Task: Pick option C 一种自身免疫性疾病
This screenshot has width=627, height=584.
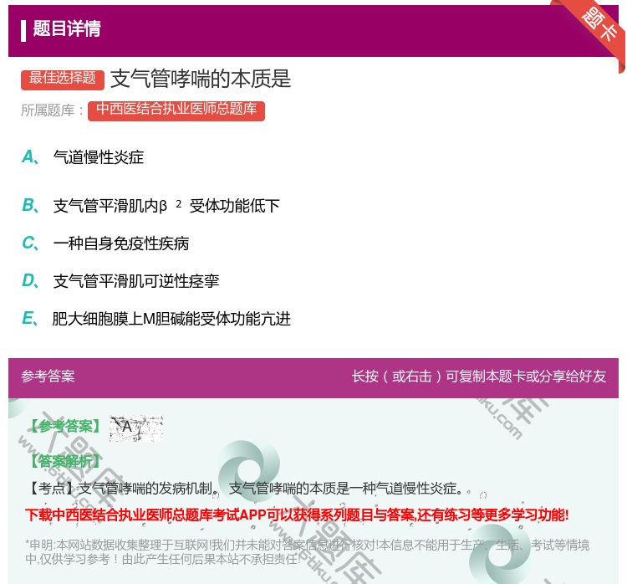Action: 121,243
